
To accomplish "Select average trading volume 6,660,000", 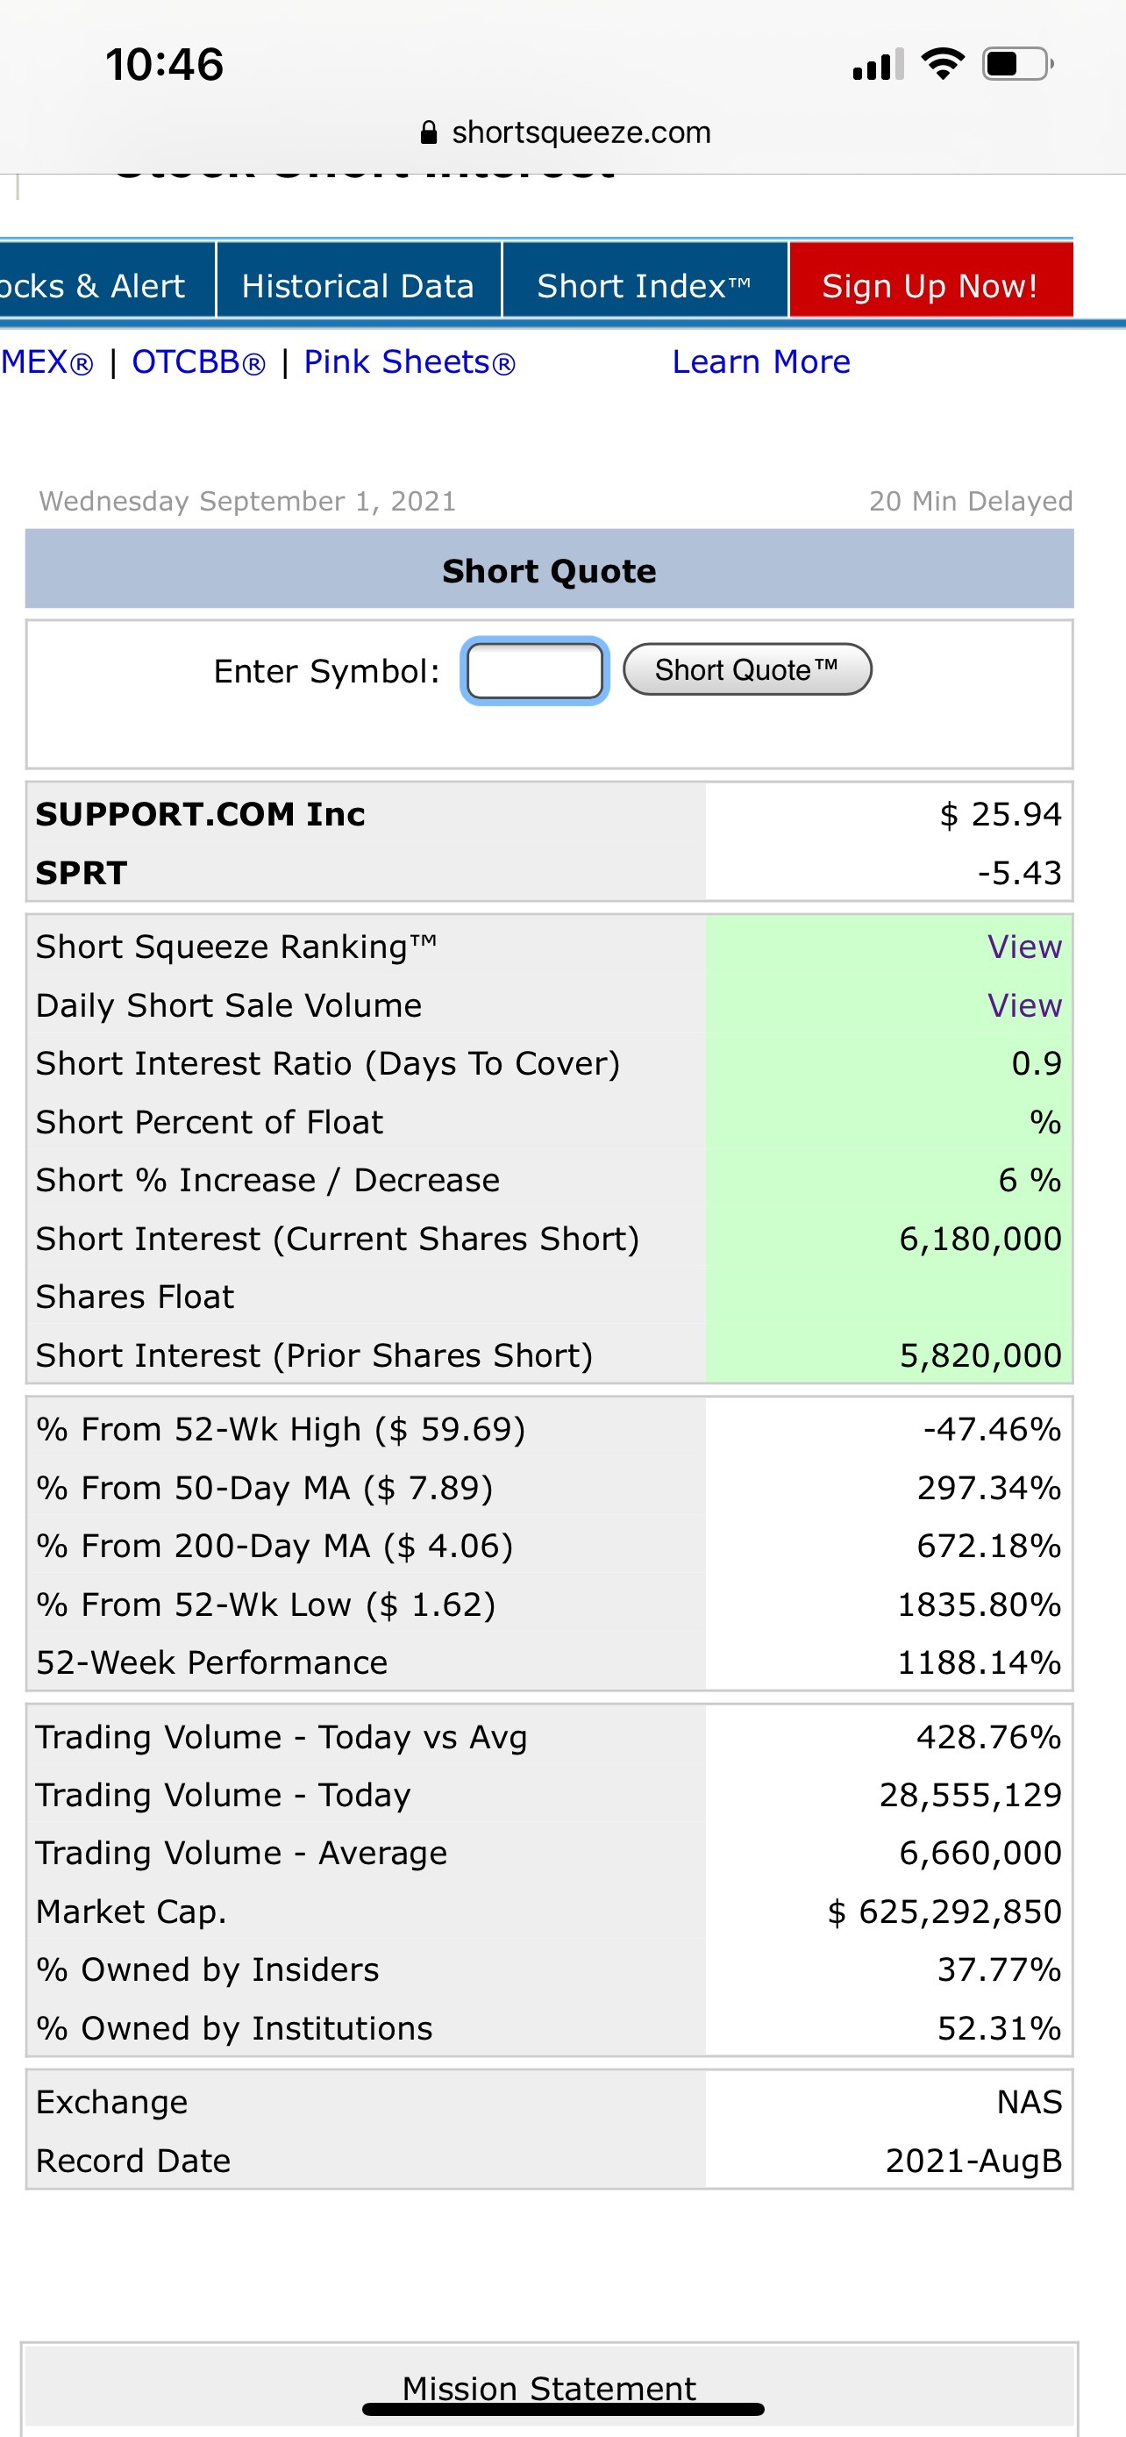I will (x=980, y=1854).
